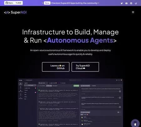Open the Discord icon link in top bar
The width and height of the screenshot is (141, 127).
tap(131, 3)
